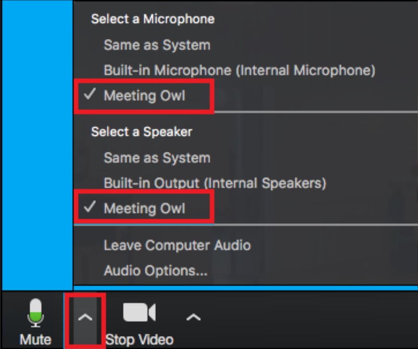Click the green microphone Mute icon
This screenshot has height=349, width=418.
point(35,313)
